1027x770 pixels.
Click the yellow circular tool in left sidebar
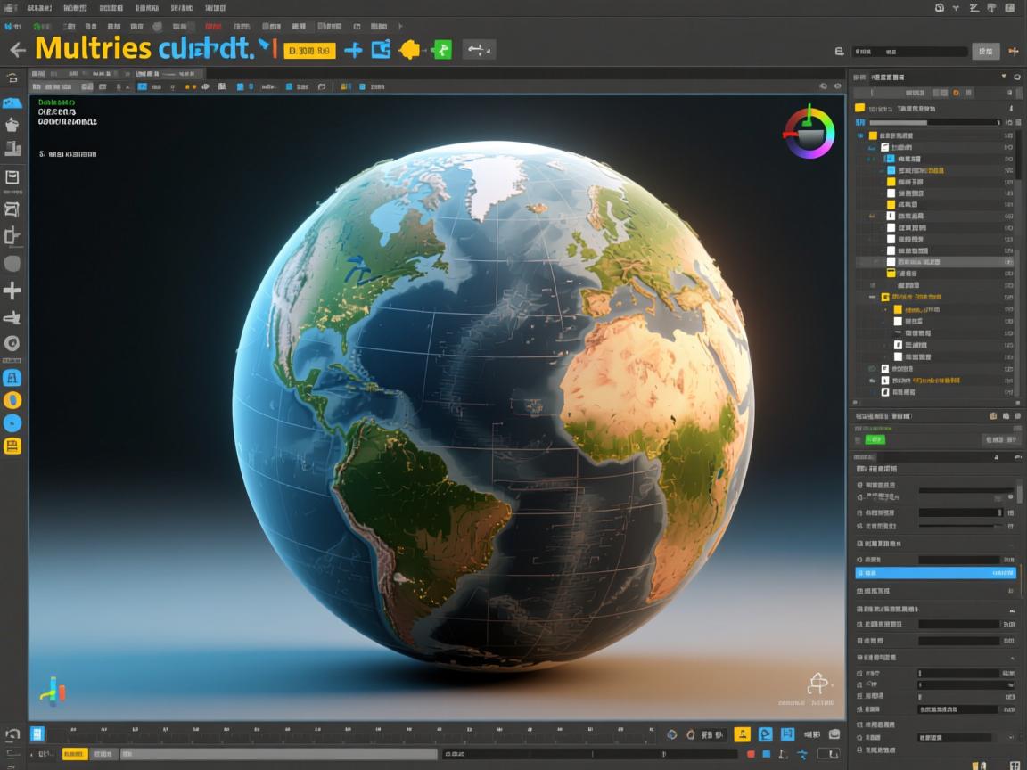[12, 400]
